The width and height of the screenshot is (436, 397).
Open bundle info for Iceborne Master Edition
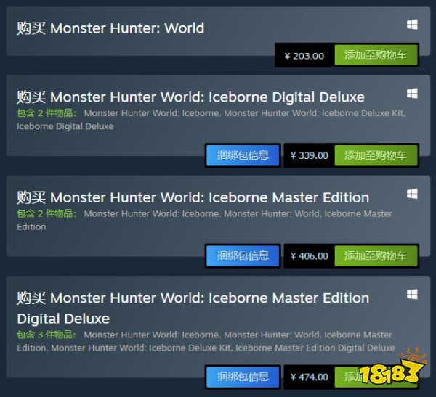coord(243,256)
